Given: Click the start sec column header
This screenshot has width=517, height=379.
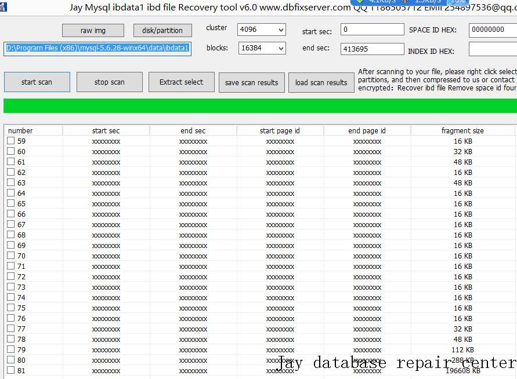Looking at the screenshot, I should point(106,131).
